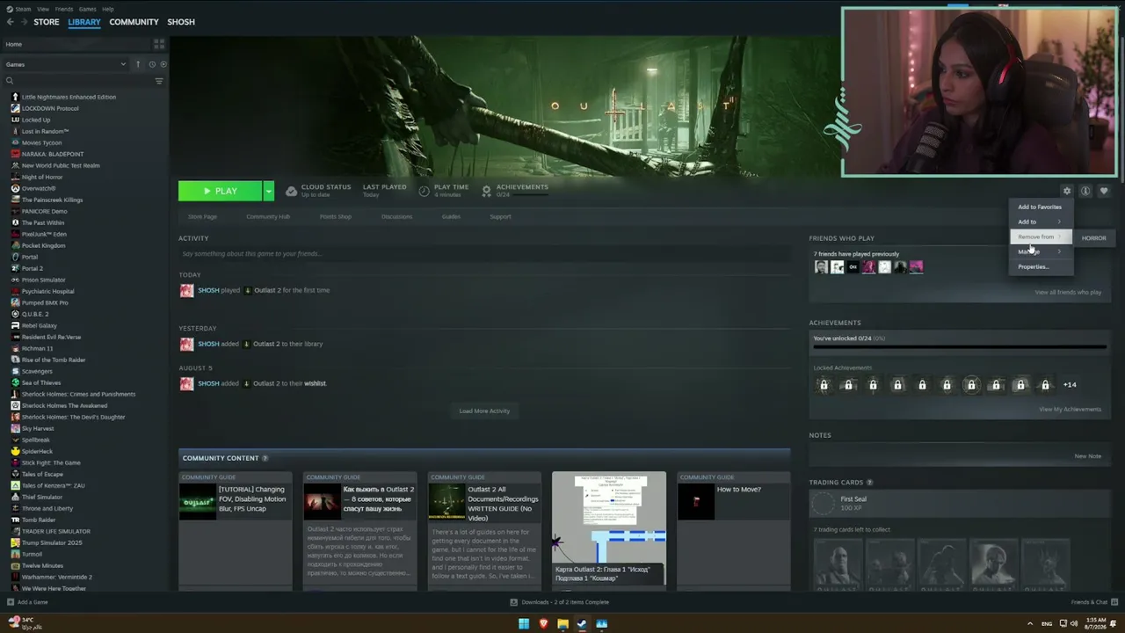The width and height of the screenshot is (1125, 633).
Task: Open the Downloads status bar
Action: [x=559, y=602]
